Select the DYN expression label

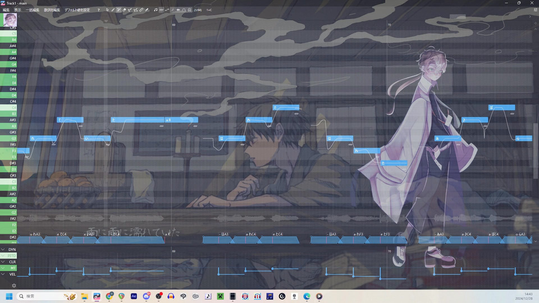point(12,249)
